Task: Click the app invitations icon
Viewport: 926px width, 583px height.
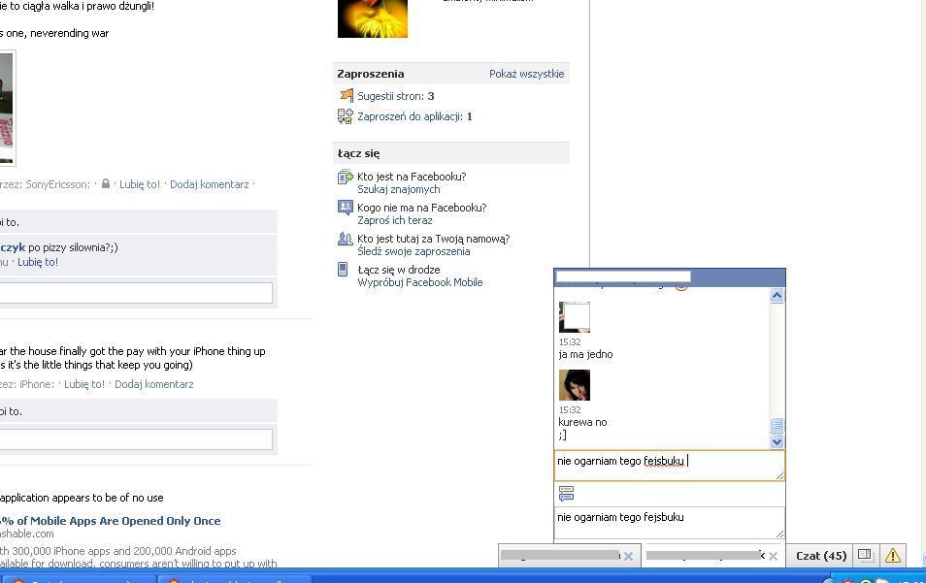Action: coord(346,116)
